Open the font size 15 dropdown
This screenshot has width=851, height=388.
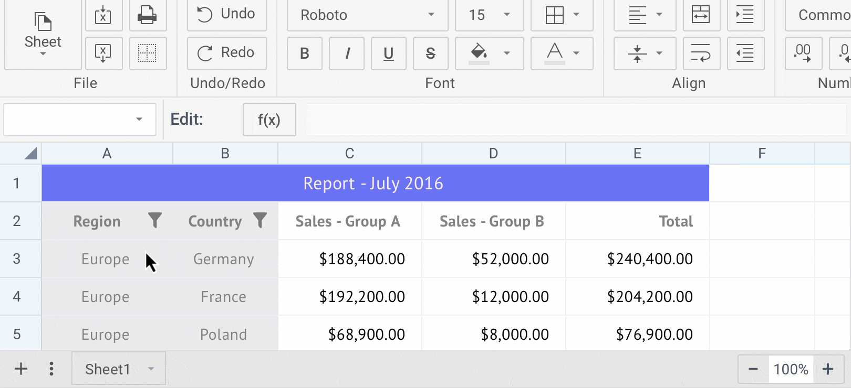pyautogui.click(x=489, y=15)
